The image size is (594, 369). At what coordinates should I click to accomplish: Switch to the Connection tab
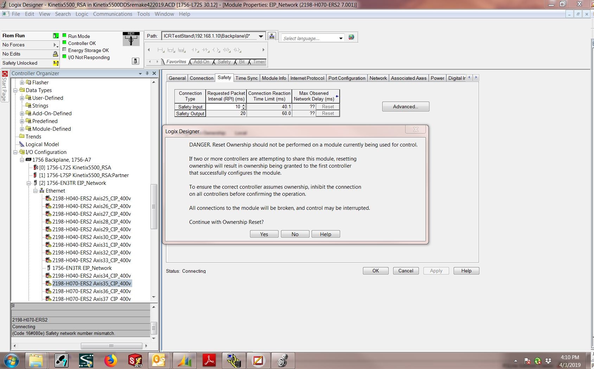pyautogui.click(x=202, y=78)
